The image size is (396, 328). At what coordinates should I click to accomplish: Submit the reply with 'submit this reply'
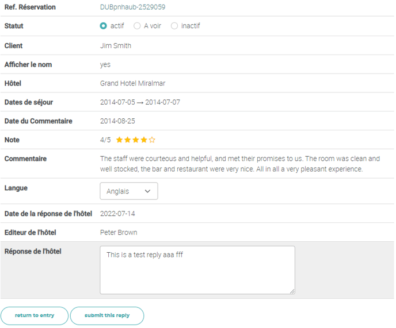pos(107,315)
